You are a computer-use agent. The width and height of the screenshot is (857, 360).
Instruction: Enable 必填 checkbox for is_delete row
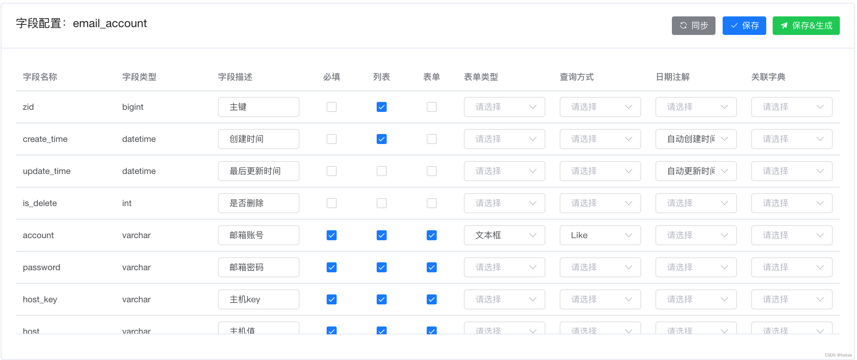pos(332,203)
